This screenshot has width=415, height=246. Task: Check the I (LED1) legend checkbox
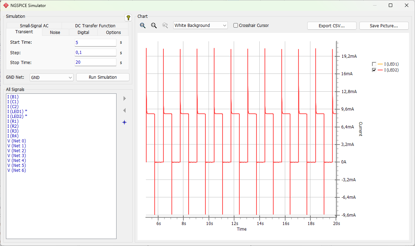coord(374,64)
